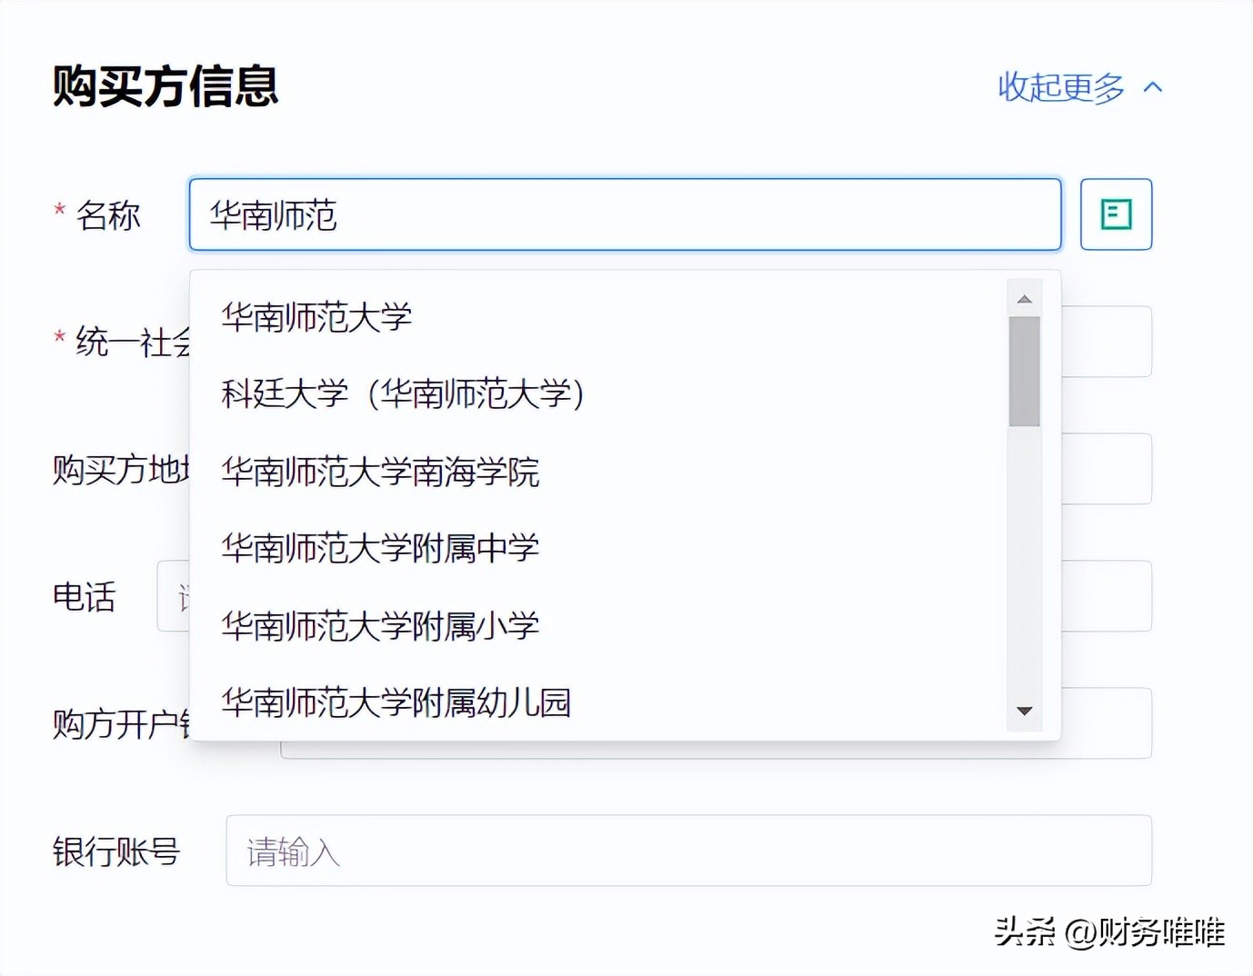This screenshot has height=976, width=1253.
Task: Click the 购买方地址 buyer address field
Action: point(1100,469)
